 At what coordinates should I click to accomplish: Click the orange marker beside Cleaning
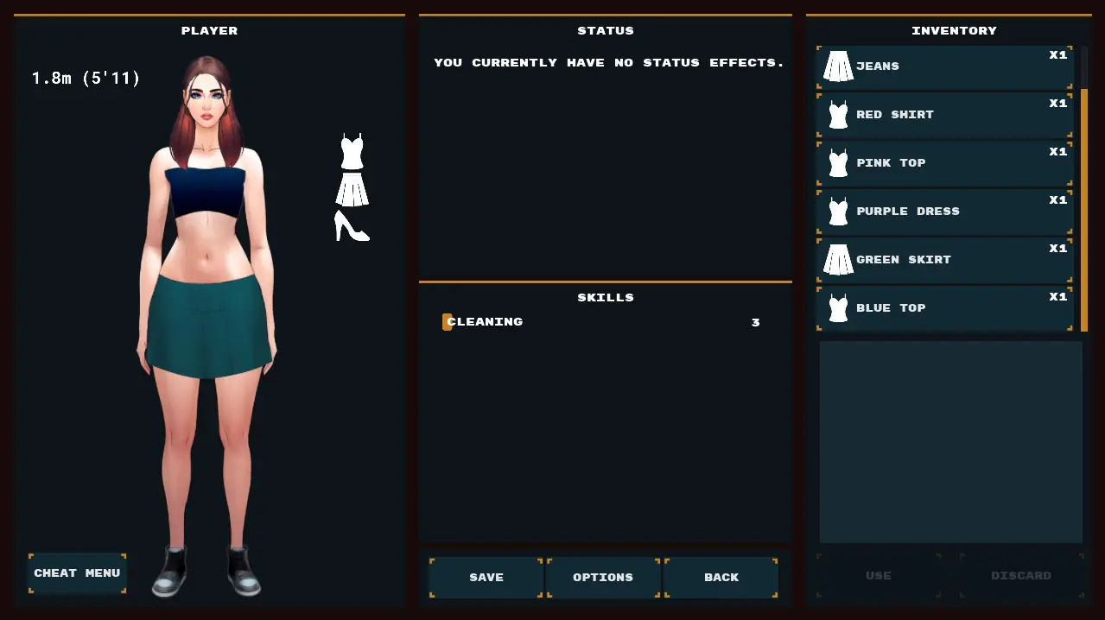coord(447,322)
